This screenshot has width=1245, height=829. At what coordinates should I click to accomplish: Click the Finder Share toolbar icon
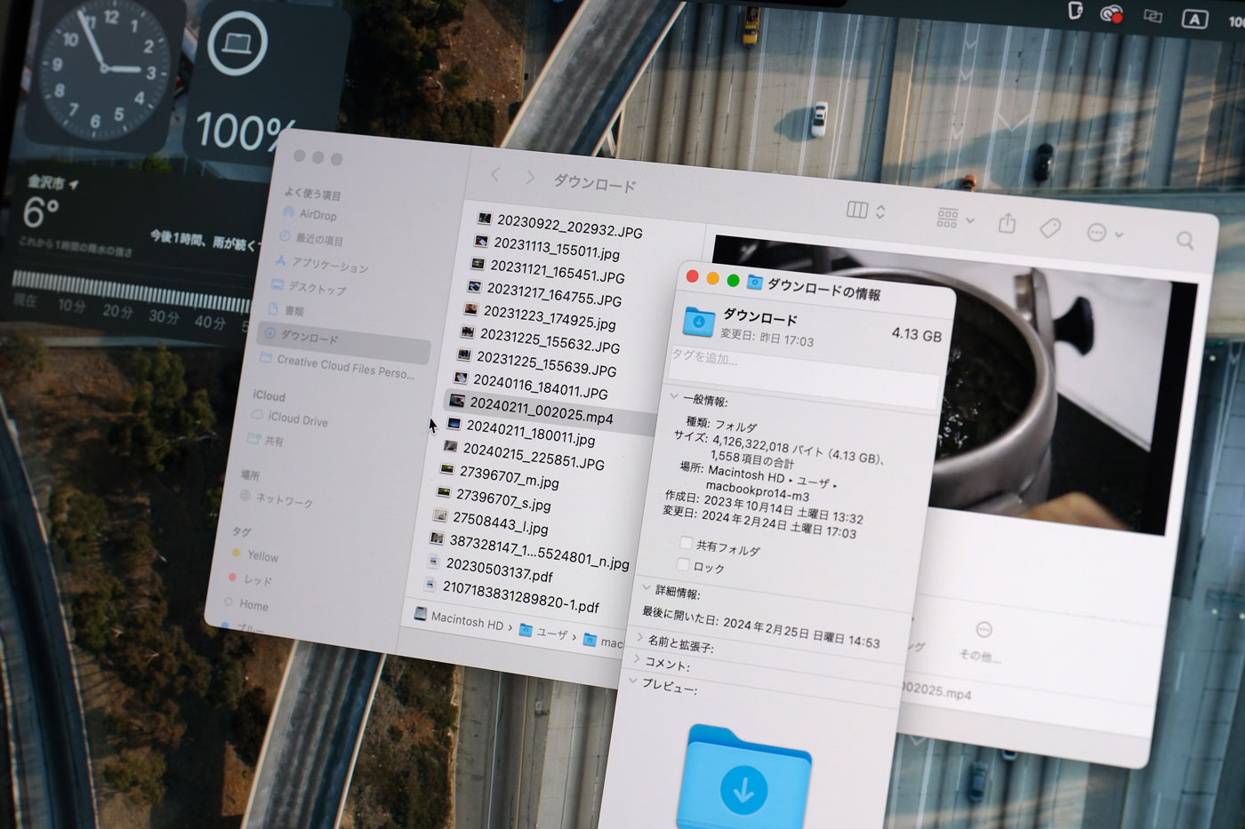point(1007,223)
